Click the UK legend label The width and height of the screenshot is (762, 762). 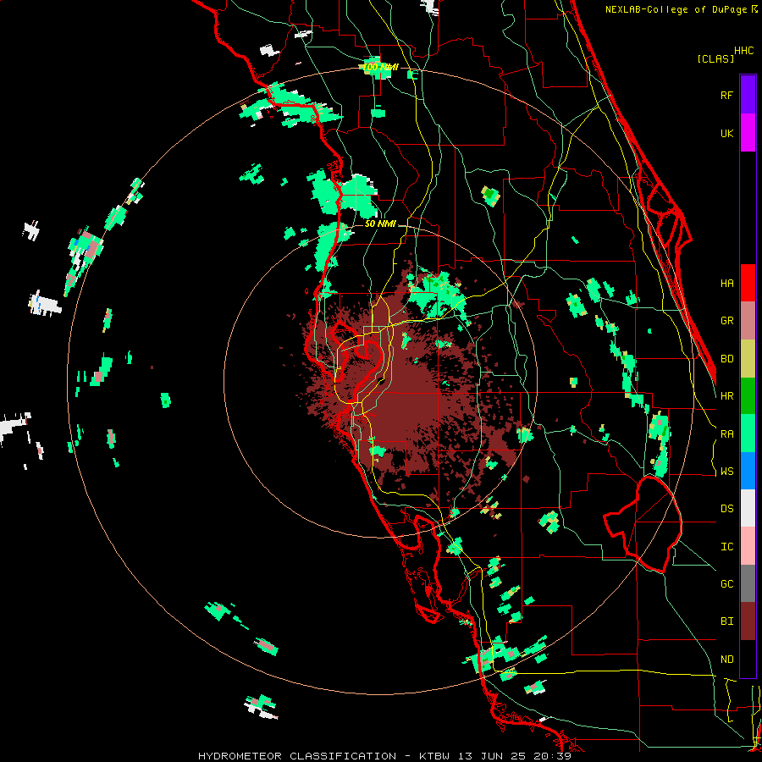726,133
